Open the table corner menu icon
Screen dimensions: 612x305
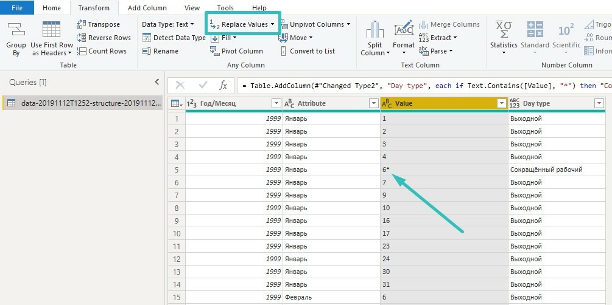(175, 103)
